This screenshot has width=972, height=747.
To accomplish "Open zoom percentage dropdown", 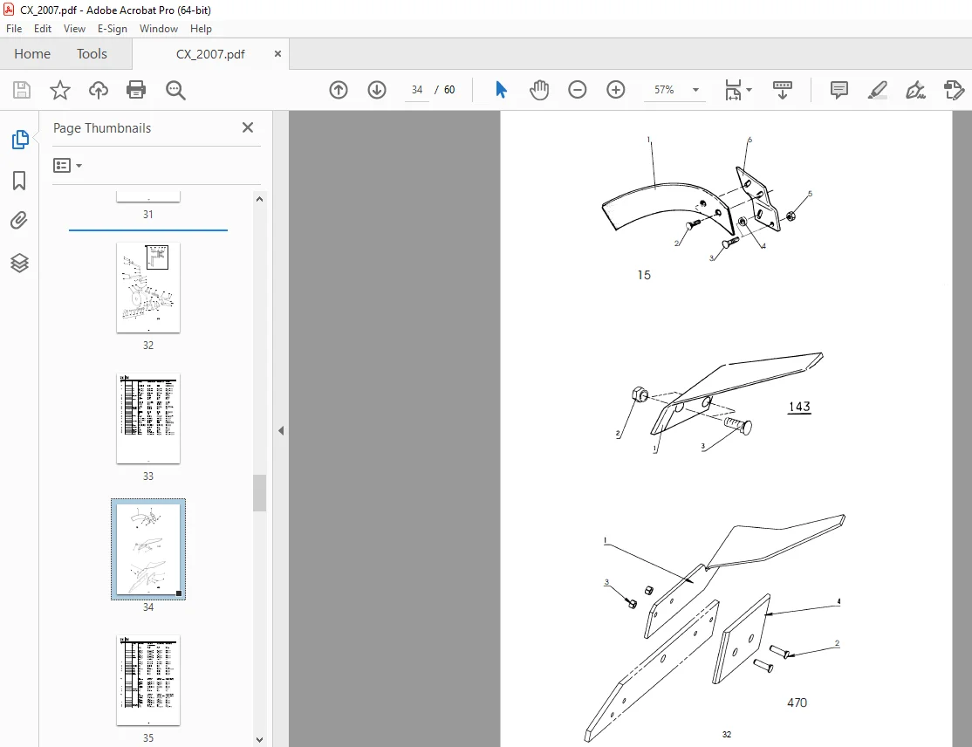I will 695,90.
